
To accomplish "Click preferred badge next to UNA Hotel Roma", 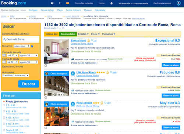I will [x=73, y=73].
